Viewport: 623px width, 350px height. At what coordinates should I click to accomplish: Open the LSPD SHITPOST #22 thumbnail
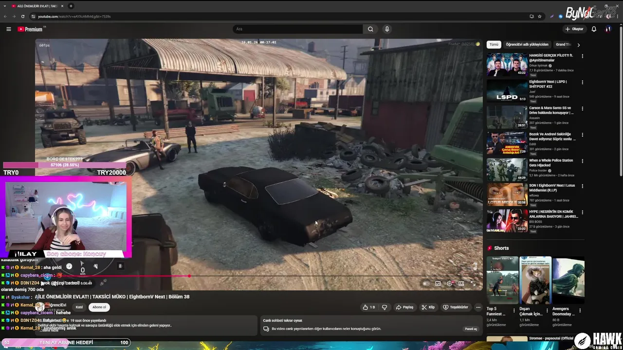click(507, 90)
